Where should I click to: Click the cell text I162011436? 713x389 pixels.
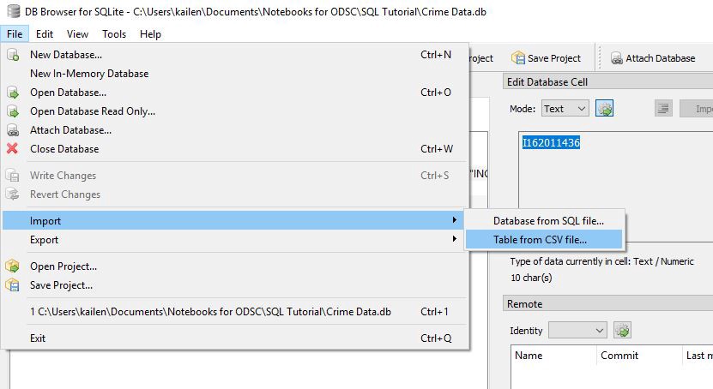pyautogui.click(x=551, y=142)
